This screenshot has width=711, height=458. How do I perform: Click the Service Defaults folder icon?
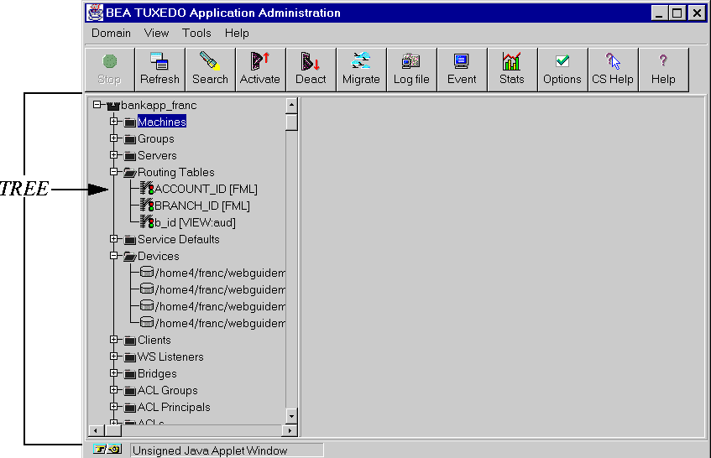click(130, 240)
